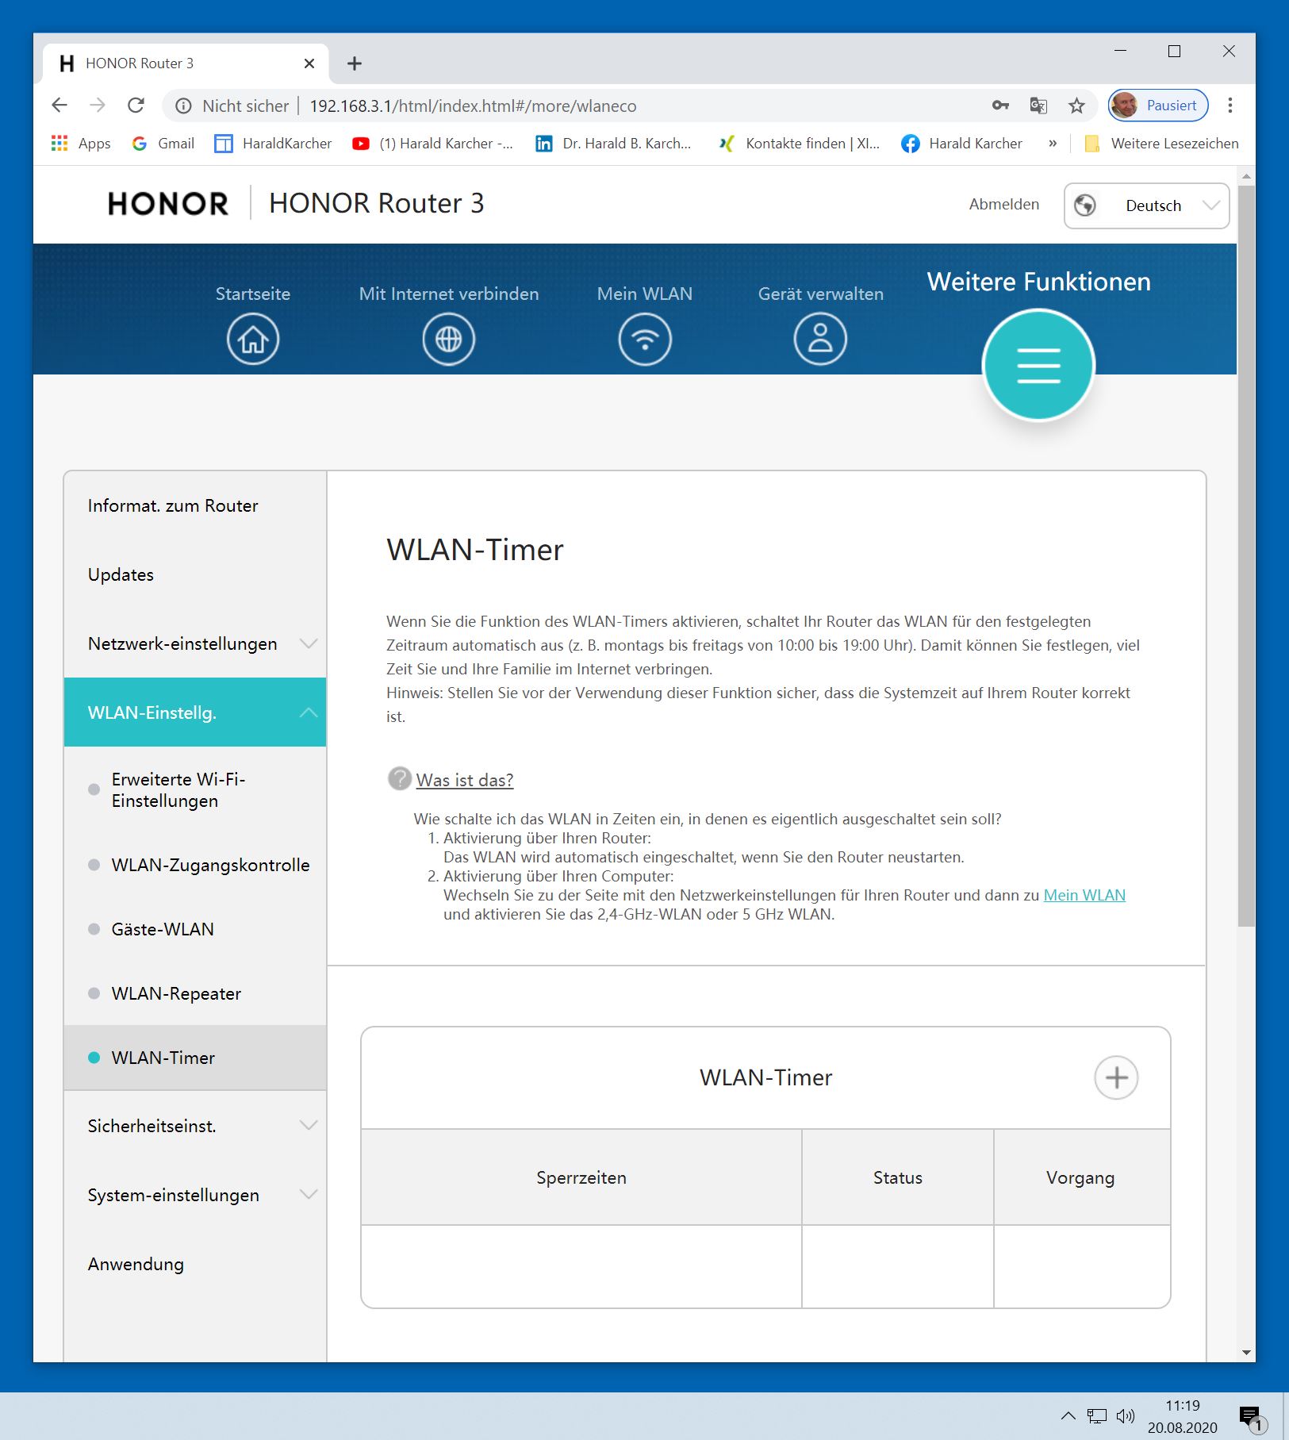
Task: Click the Nicht sicher site info icon
Action: coord(183,106)
